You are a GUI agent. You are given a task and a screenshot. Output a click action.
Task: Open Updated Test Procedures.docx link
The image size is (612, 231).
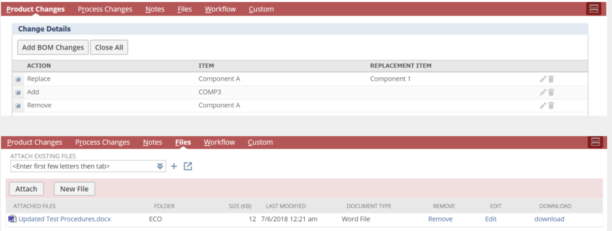(65, 219)
